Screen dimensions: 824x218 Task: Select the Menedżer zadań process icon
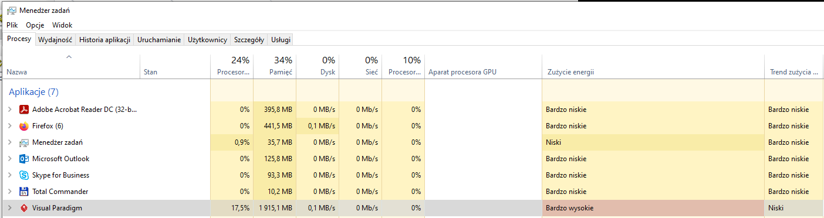(x=24, y=142)
